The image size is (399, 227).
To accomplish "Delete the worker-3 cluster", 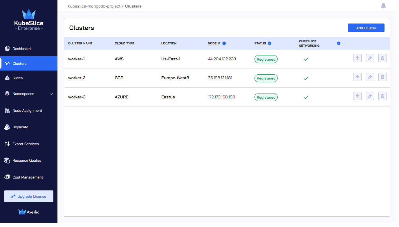I will coord(382,96).
